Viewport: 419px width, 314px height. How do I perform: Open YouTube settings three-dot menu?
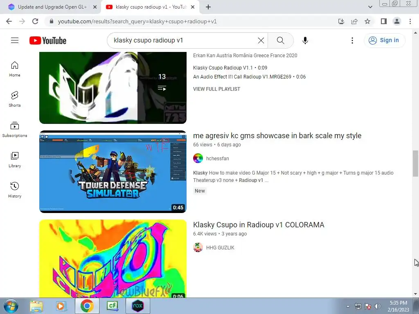click(x=352, y=40)
